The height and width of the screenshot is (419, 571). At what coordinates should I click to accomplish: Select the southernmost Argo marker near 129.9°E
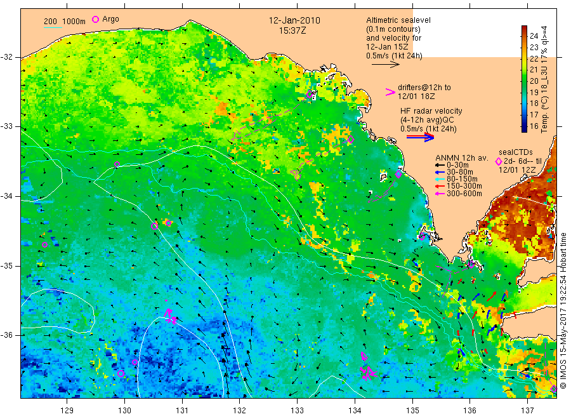click(121, 374)
